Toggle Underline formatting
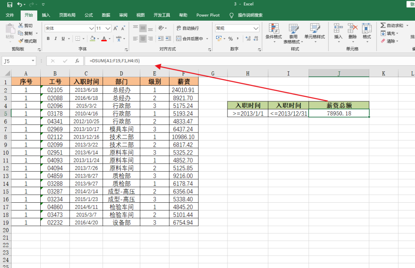 click(x=63, y=39)
